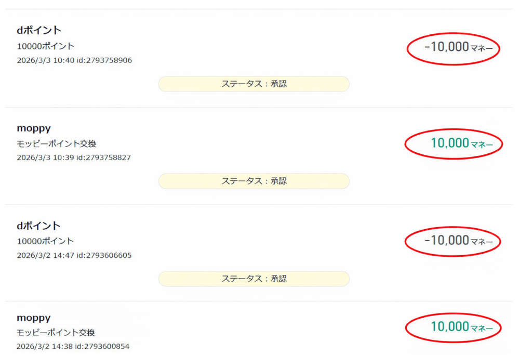The width and height of the screenshot is (532, 355).
Task: Click the green 10,000 マネー amount for 3/2 14:38
Action: 454,327
